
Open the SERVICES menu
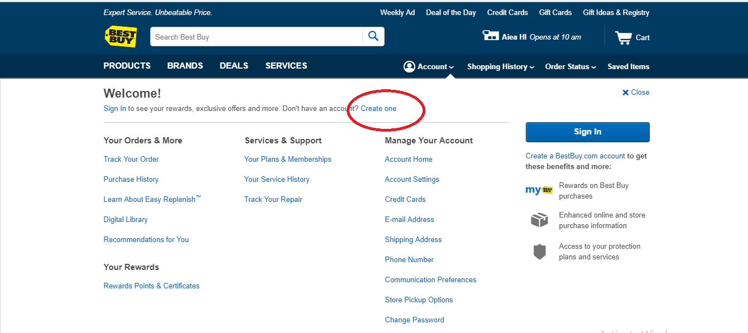tap(286, 66)
